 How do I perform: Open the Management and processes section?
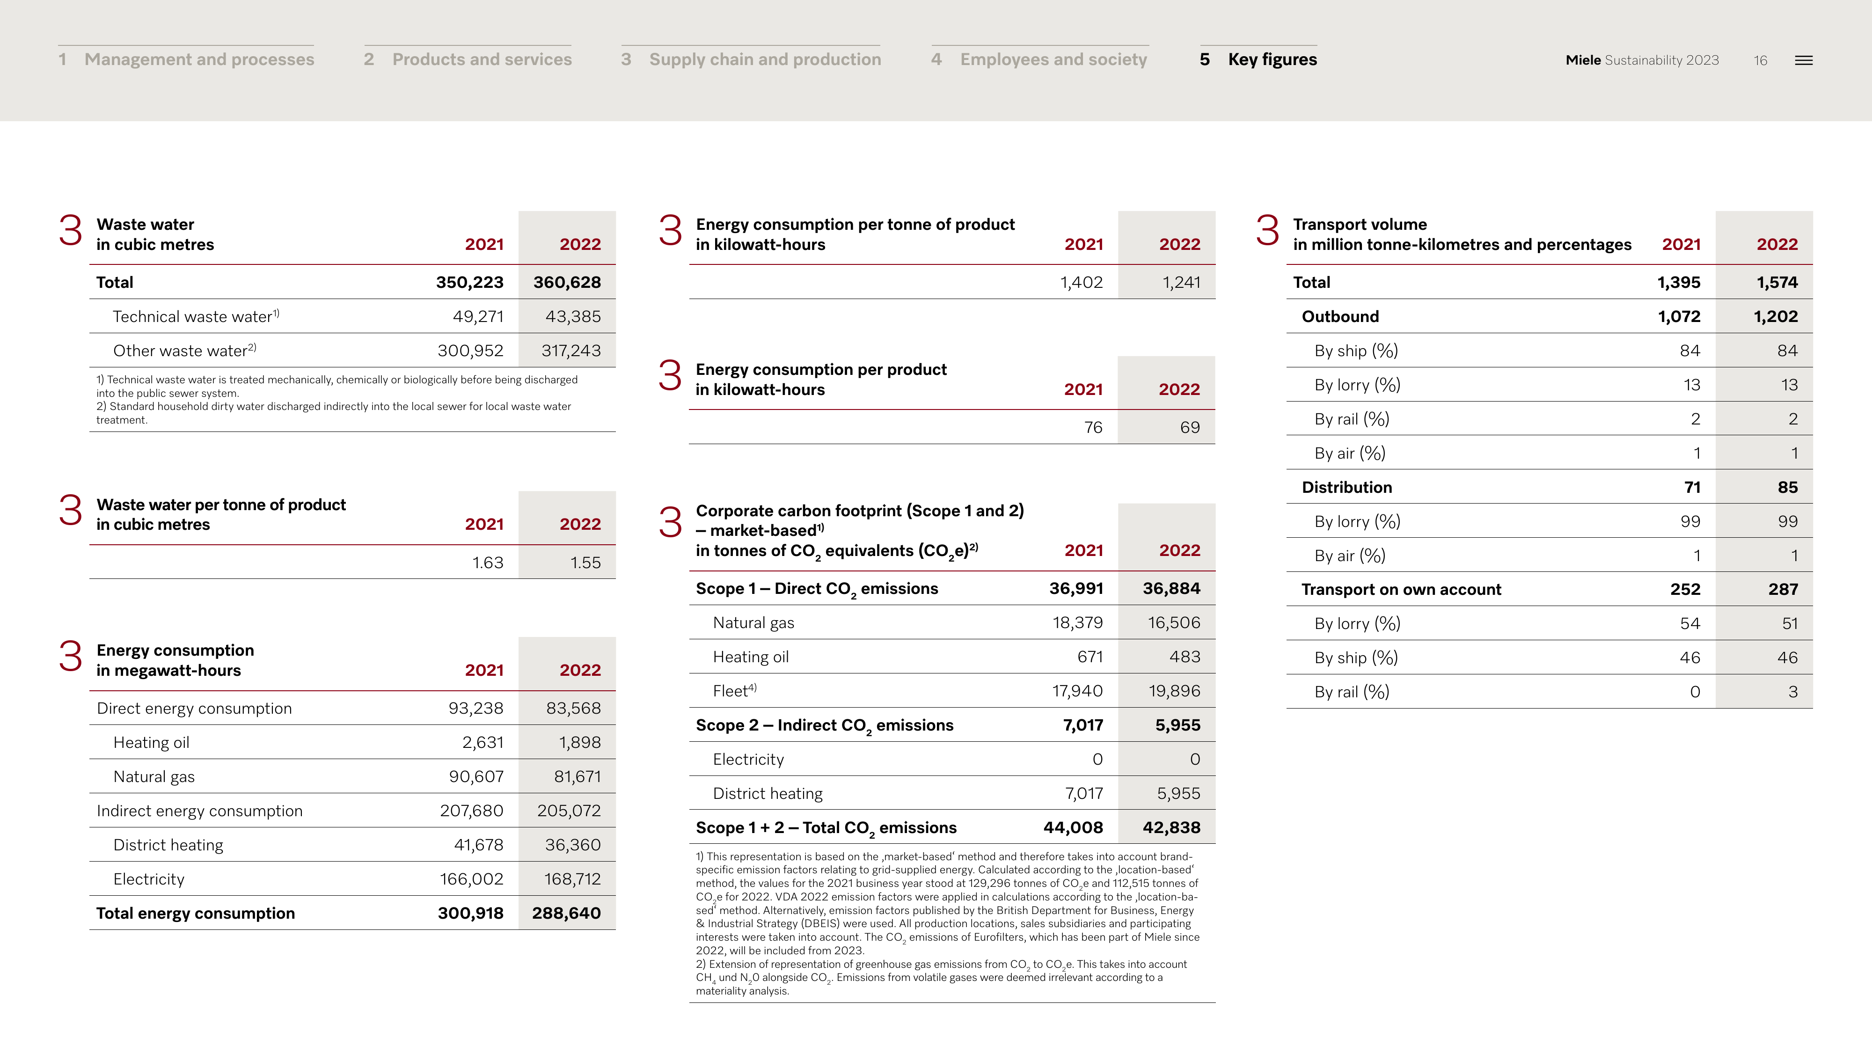[x=187, y=59]
